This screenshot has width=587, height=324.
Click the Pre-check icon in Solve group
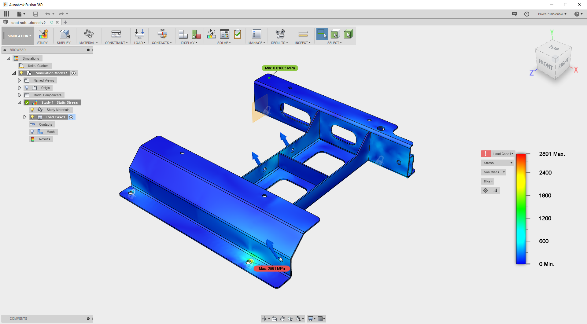237,34
